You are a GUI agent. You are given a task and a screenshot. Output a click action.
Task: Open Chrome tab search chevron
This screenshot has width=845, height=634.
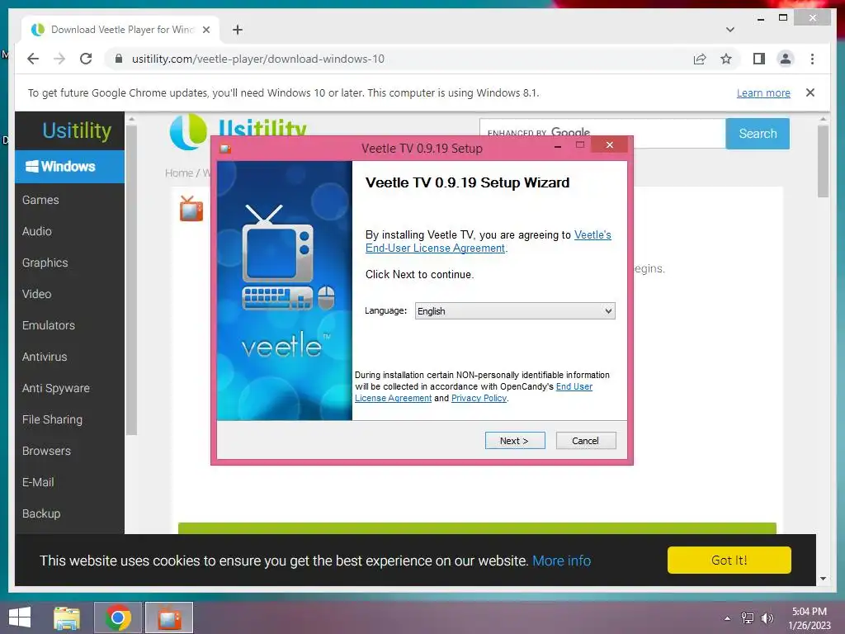(730, 30)
